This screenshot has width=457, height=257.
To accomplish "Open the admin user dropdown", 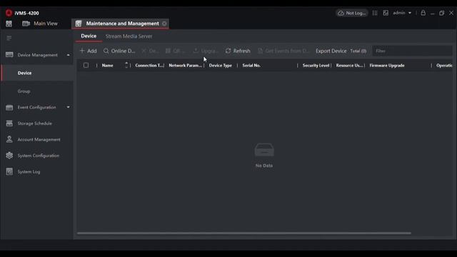I will point(402,13).
